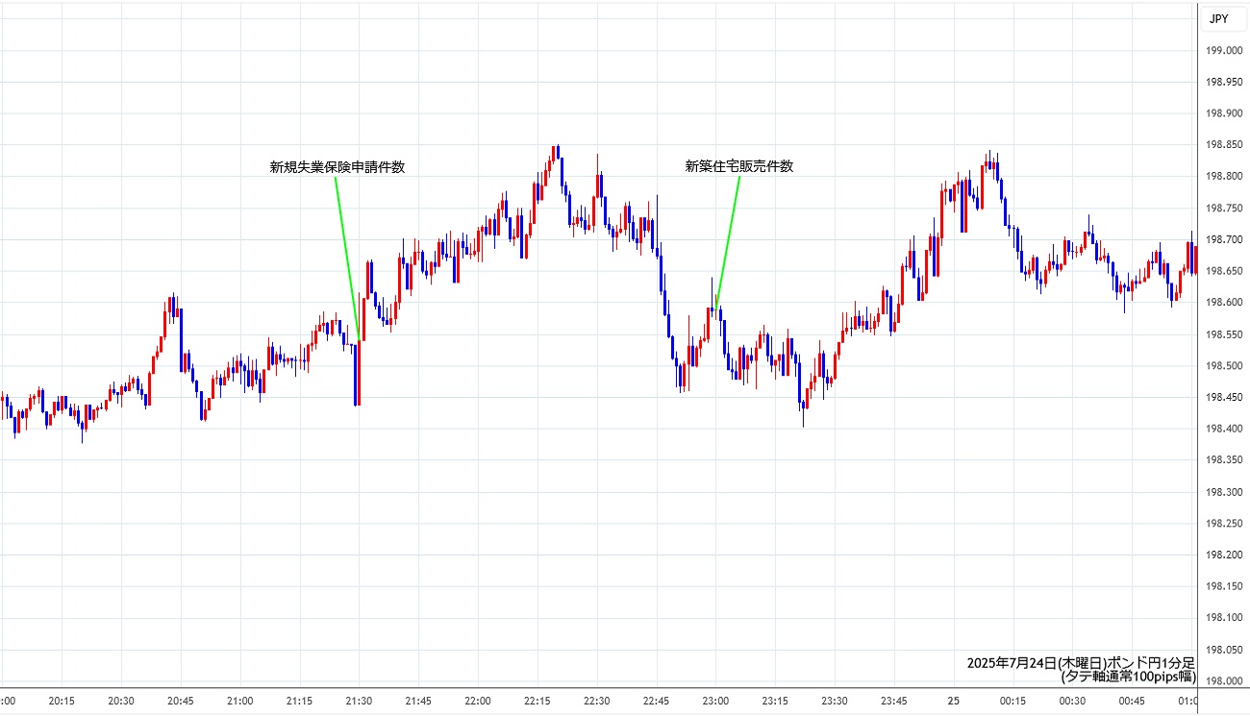Click the 22:15 time axis label
1250x716 pixels.
point(537,702)
